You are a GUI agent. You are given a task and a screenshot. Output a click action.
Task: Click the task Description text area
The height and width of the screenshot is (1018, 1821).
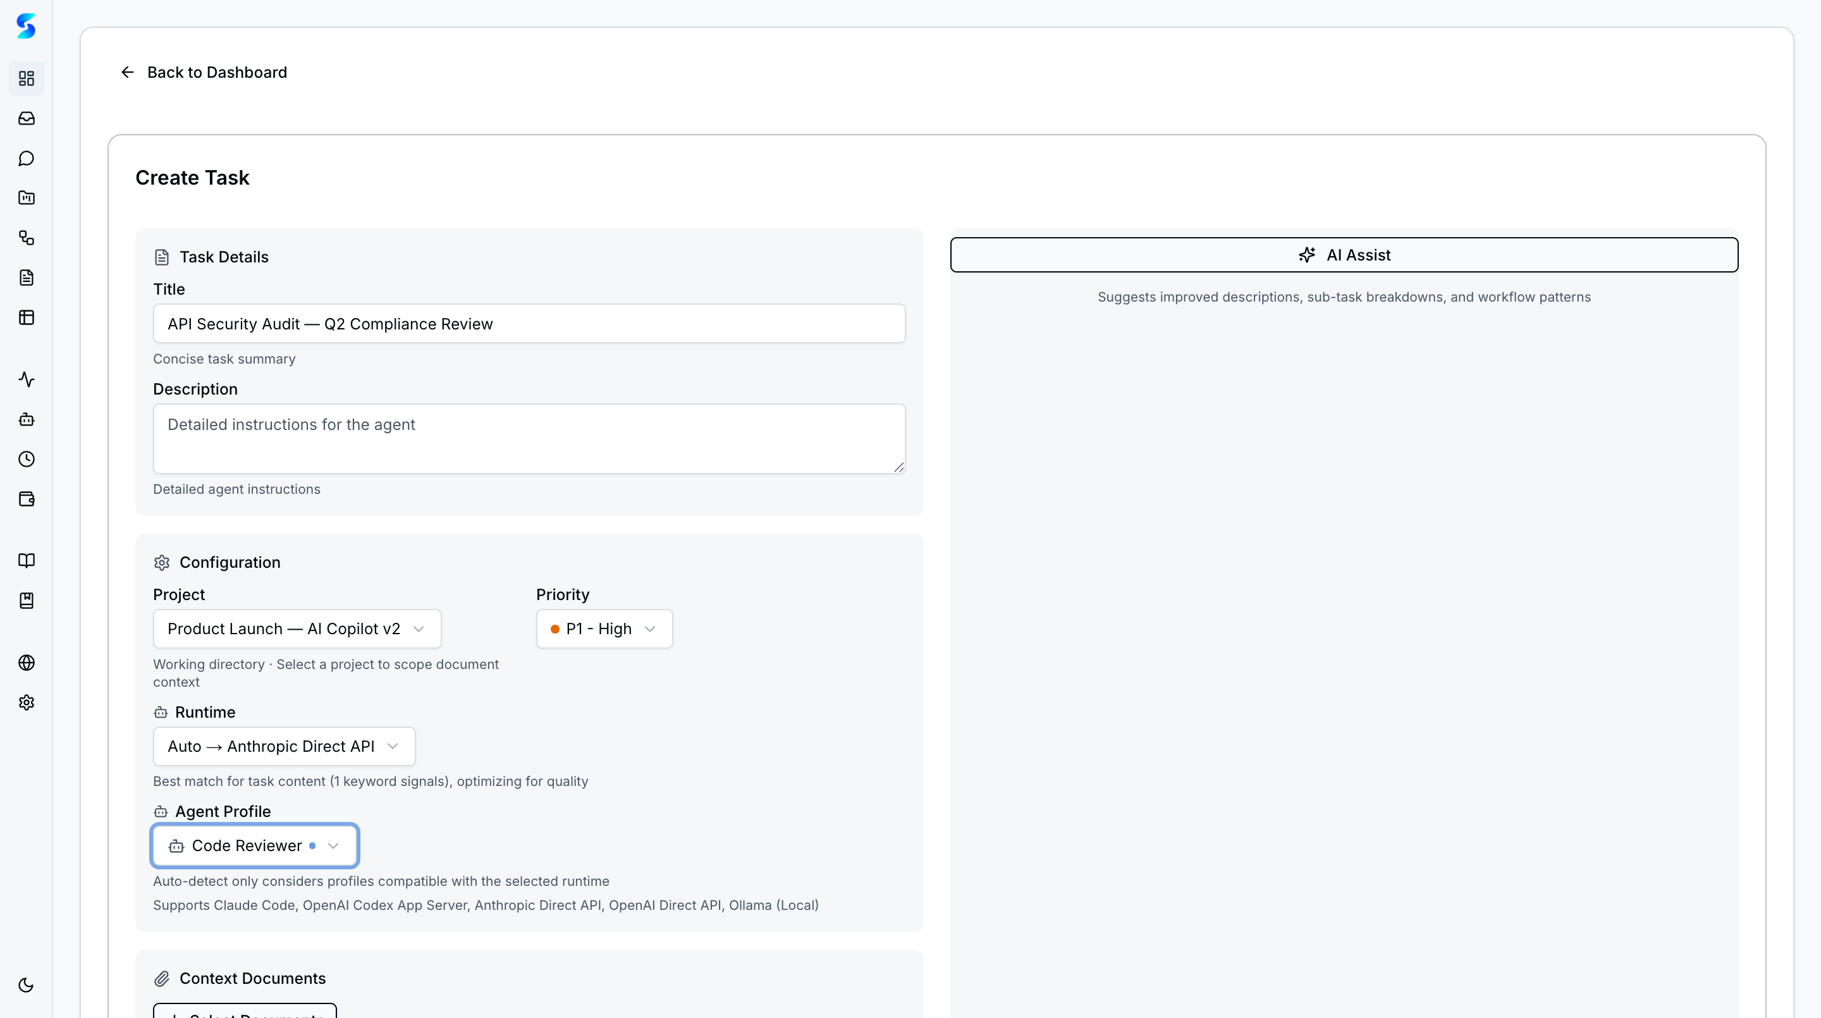[x=529, y=438]
